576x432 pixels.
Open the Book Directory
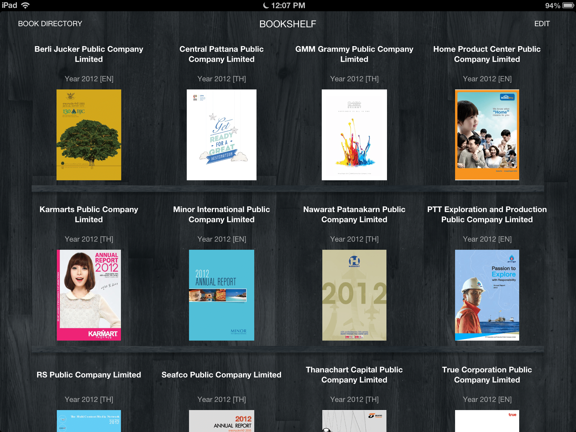(x=50, y=24)
